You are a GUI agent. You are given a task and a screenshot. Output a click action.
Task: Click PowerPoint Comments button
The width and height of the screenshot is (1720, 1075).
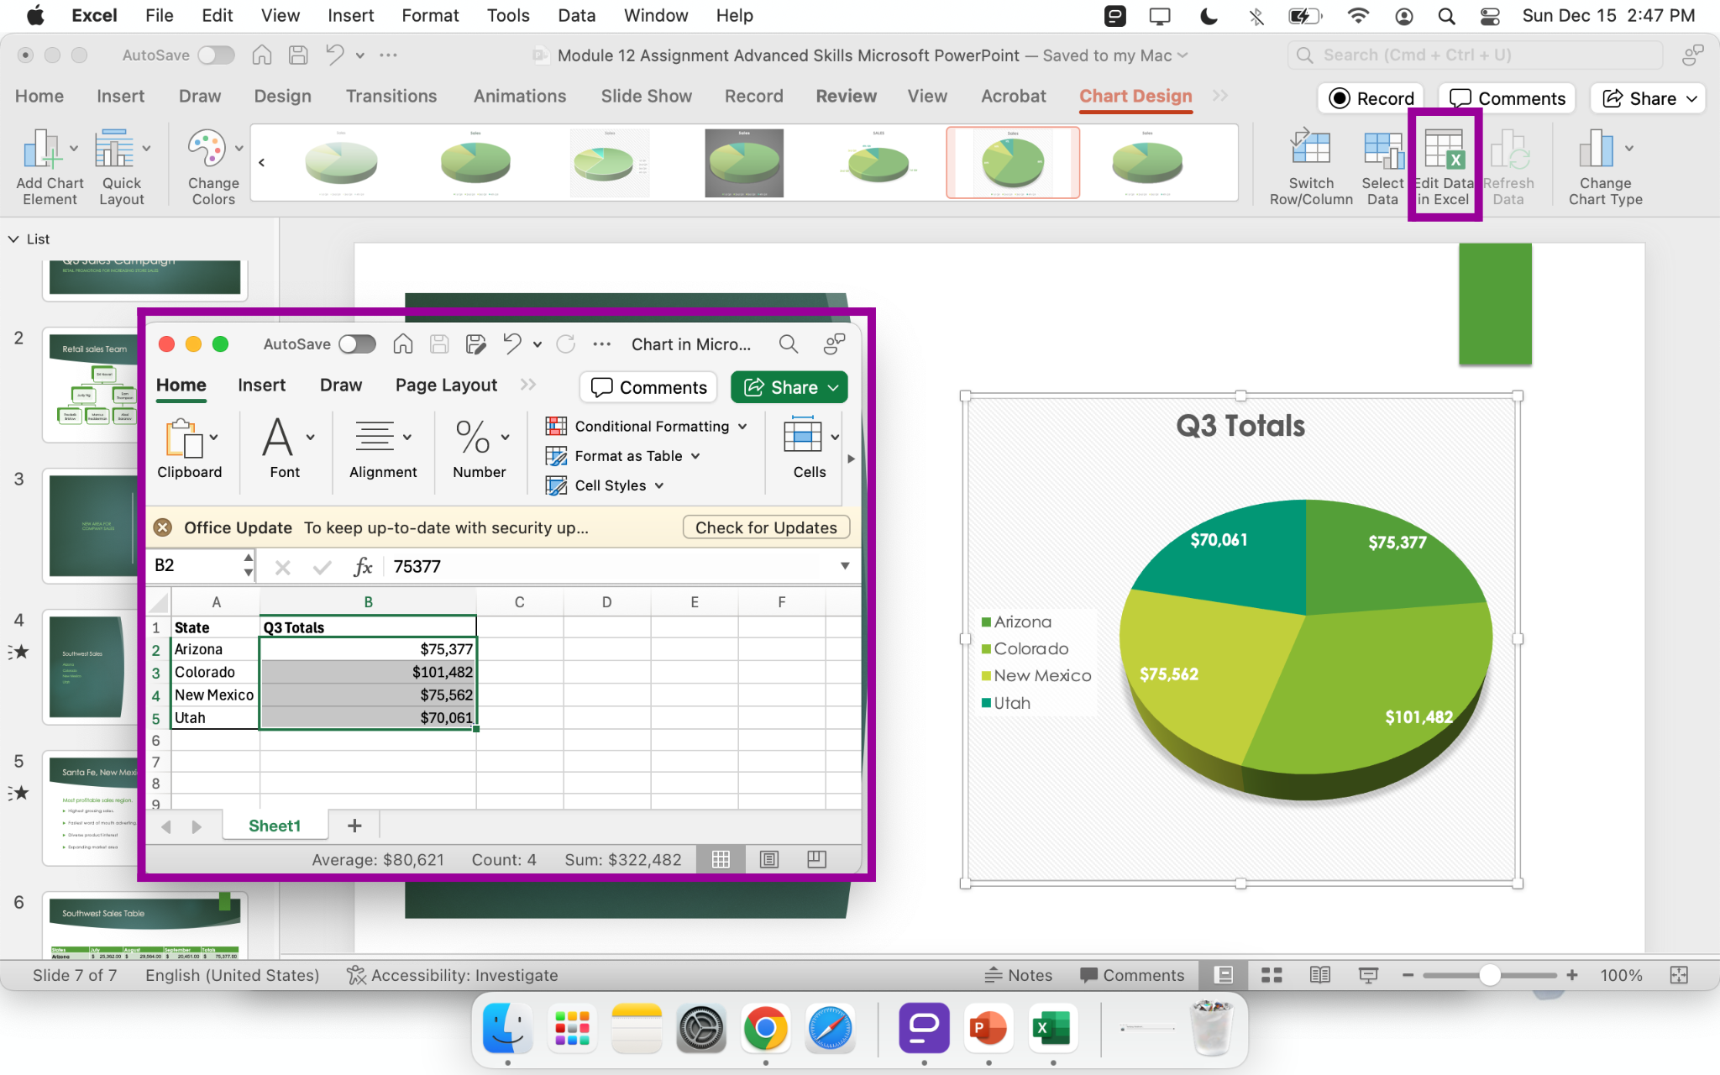click(x=1507, y=98)
